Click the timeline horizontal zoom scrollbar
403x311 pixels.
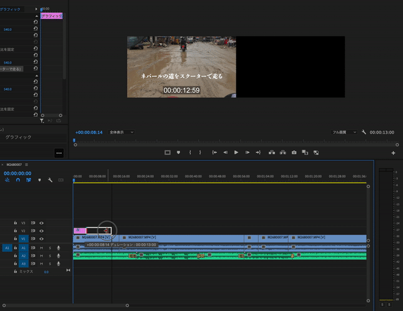[66, 306]
